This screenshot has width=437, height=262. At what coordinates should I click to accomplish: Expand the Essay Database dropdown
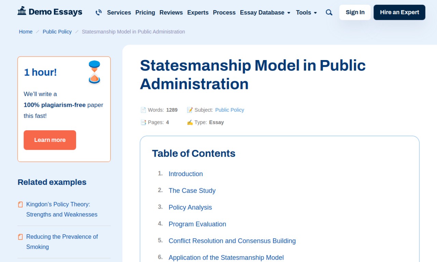coord(265,12)
